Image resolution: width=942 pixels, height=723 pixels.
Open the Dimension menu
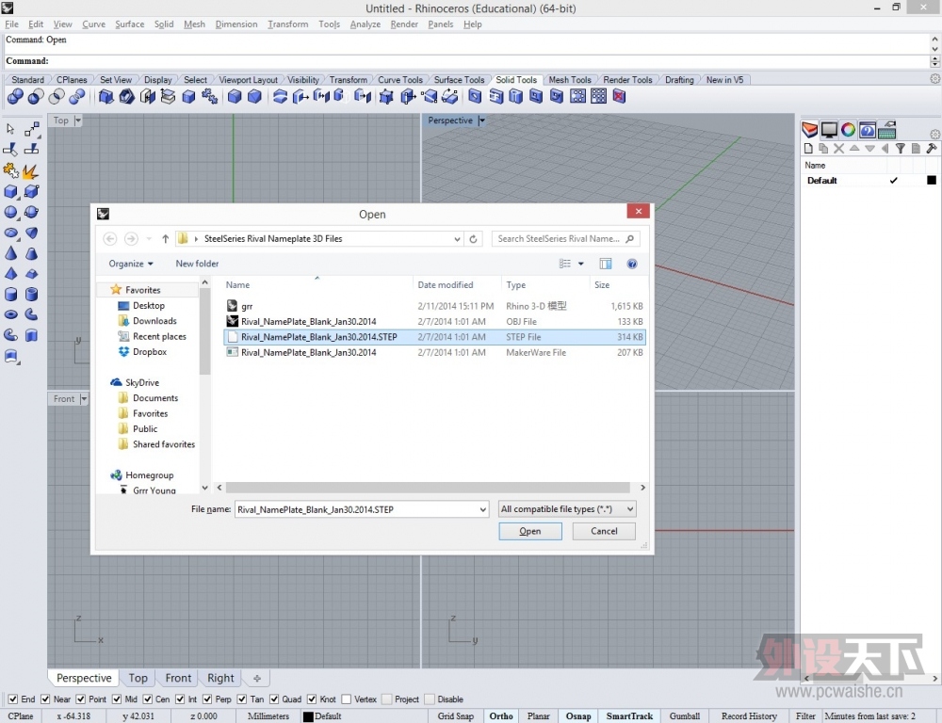pyautogui.click(x=236, y=24)
